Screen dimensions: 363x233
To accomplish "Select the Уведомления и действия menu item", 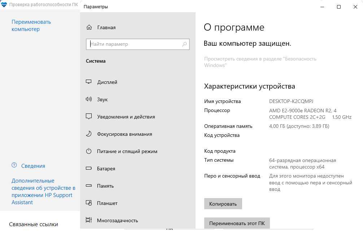I will tap(126, 117).
